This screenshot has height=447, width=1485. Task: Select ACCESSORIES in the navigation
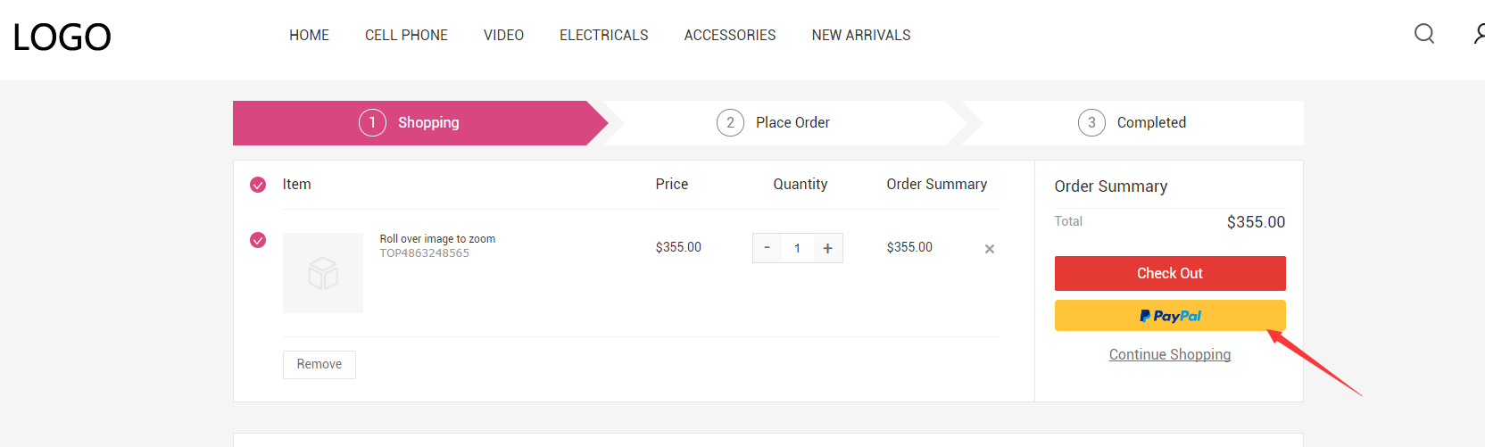pos(730,35)
